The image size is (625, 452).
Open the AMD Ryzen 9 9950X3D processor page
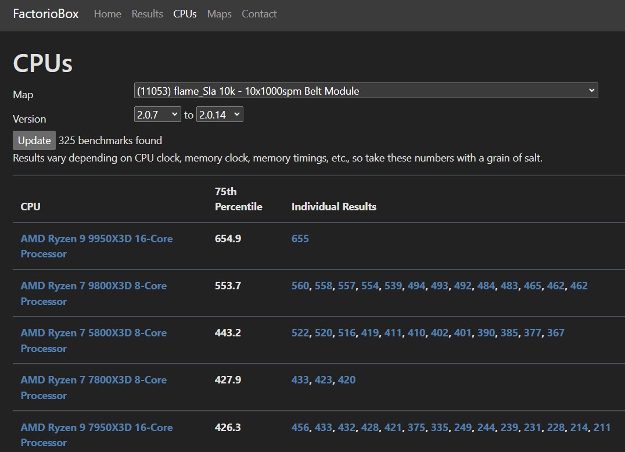click(x=96, y=246)
